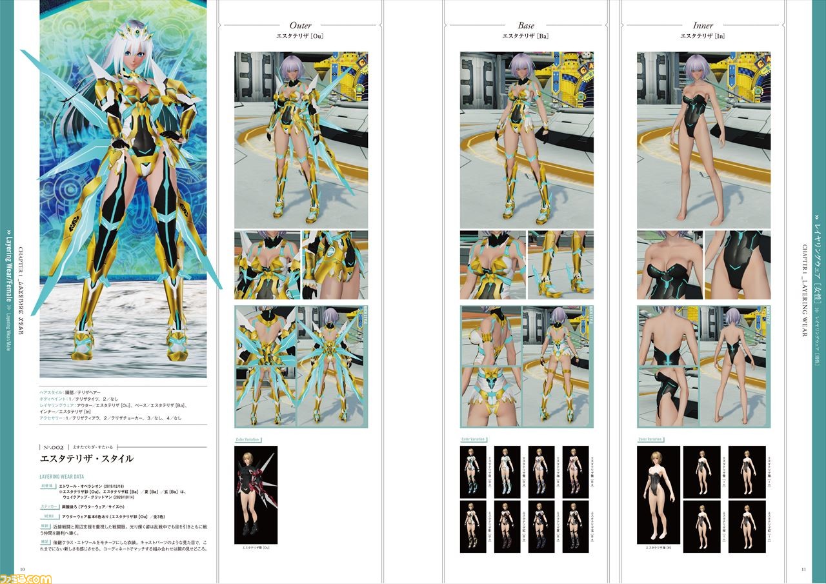Click the 'エスタテリザ [In]' subtitle
The height and width of the screenshot is (584, 826).
703,36
